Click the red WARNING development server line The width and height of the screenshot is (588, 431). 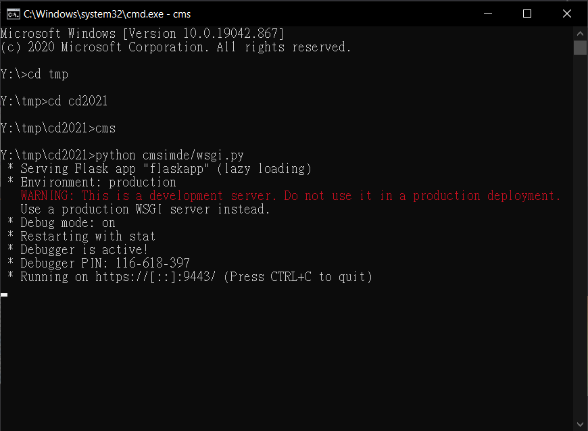tap(291, 196)
